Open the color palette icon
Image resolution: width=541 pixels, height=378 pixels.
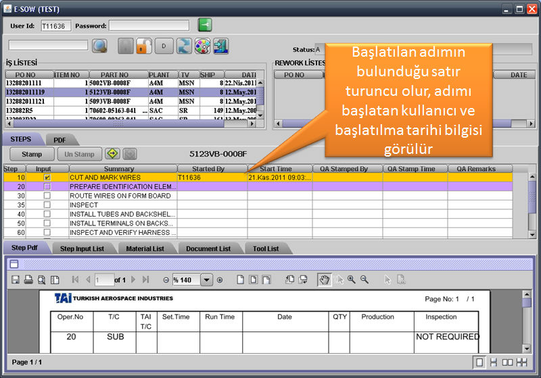click(202, 46)
